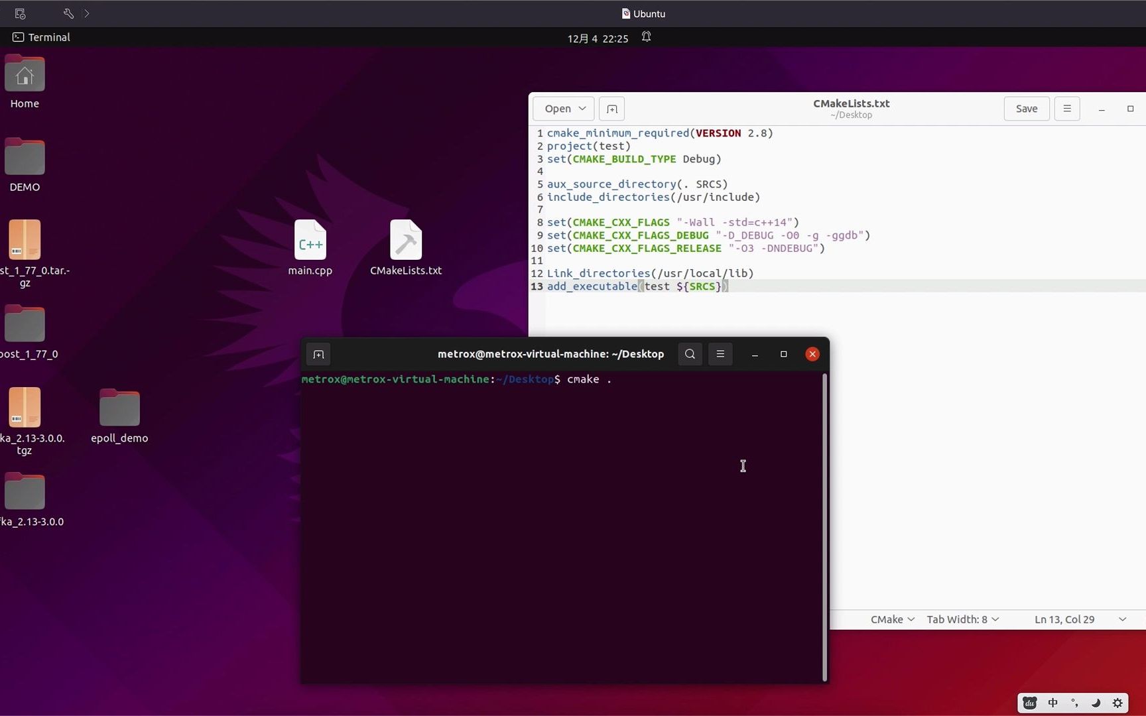
Task: Click the arrow next to wrench icon
Action: 87,13
